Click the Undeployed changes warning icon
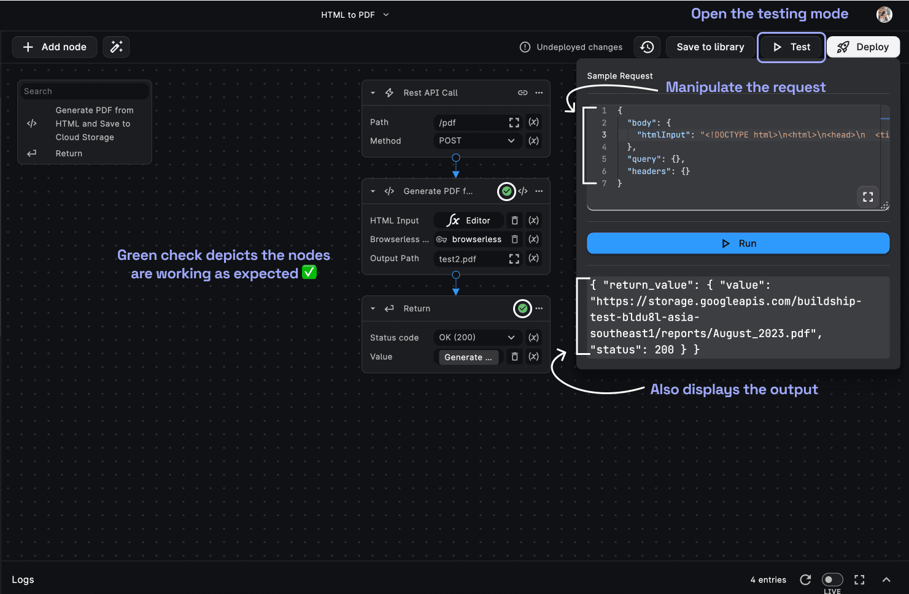 [525, 47]
